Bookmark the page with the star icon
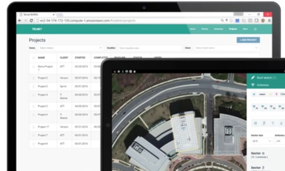Viewport: 285px width, 171px height. pyautogui.click(x=231, y=21)
